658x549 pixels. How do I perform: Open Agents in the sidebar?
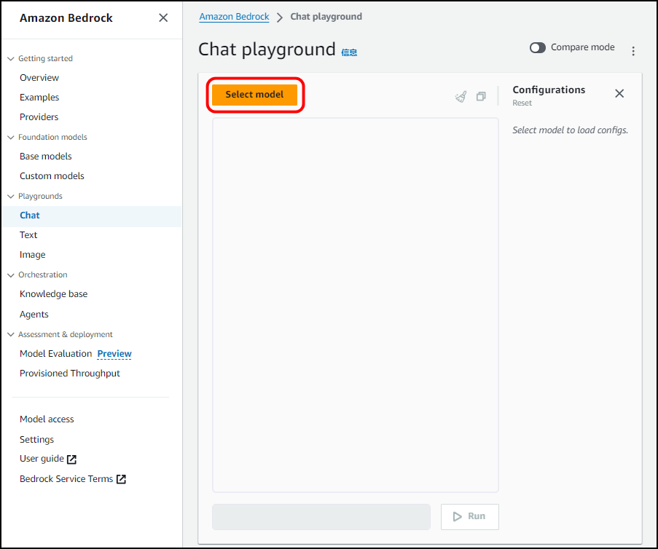(x=34, y=314)
